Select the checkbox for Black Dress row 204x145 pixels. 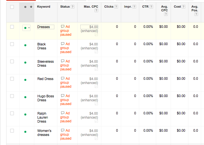click(12, 44)
